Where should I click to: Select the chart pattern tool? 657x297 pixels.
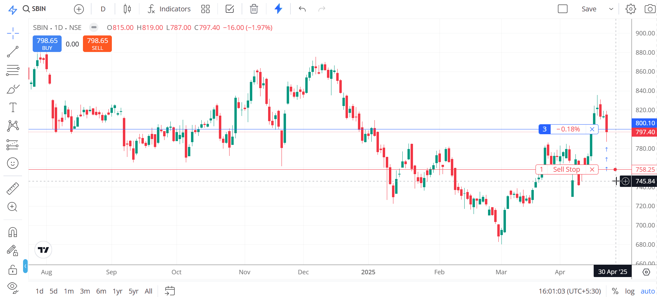click(x=13, y=126)
